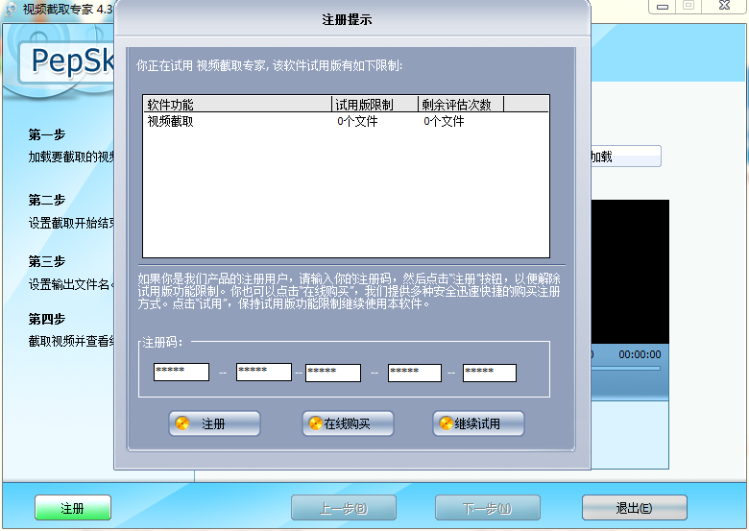Click the gold disc icon on 注册 button
This screenshot has width=749, height=531.
[x=182, y=423]
